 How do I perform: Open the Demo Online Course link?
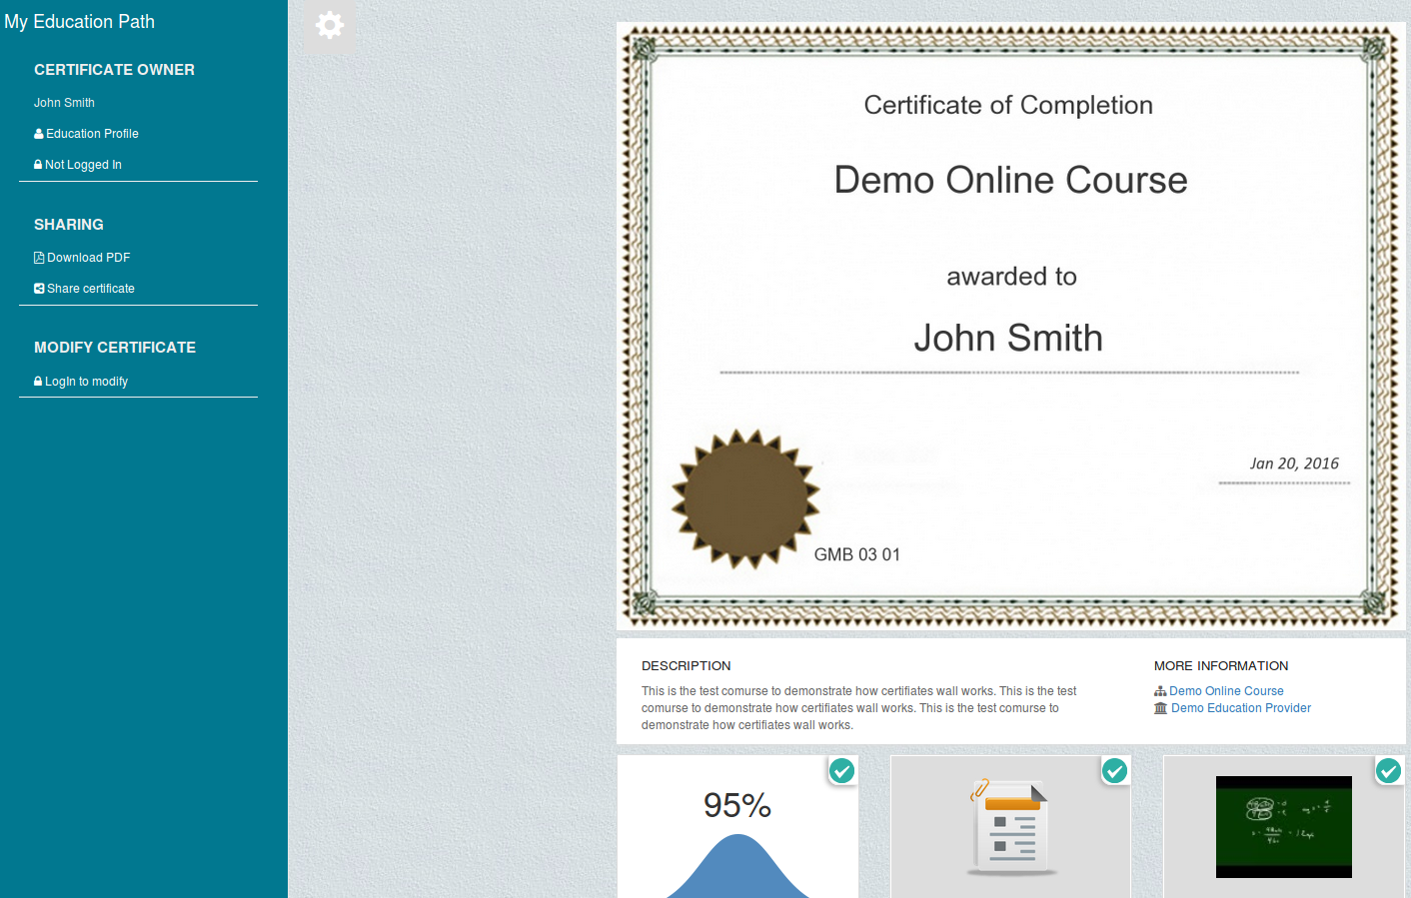click(x=1226, y=691)
